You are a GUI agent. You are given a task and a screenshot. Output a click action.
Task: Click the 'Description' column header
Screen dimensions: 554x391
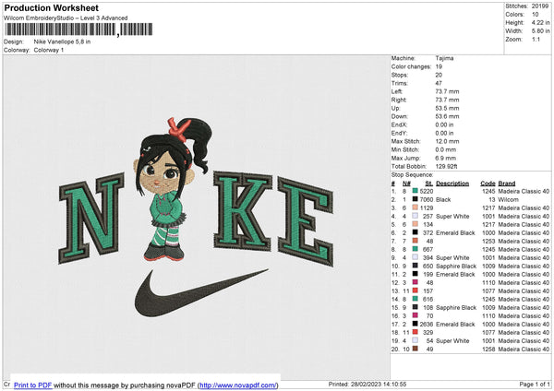452,184
